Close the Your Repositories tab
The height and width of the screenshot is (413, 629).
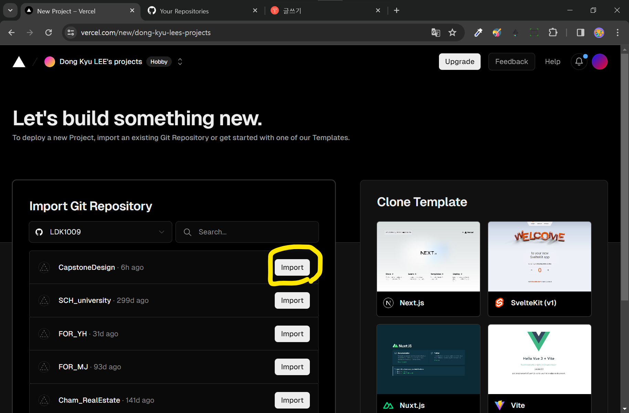(x=255, y=11)
